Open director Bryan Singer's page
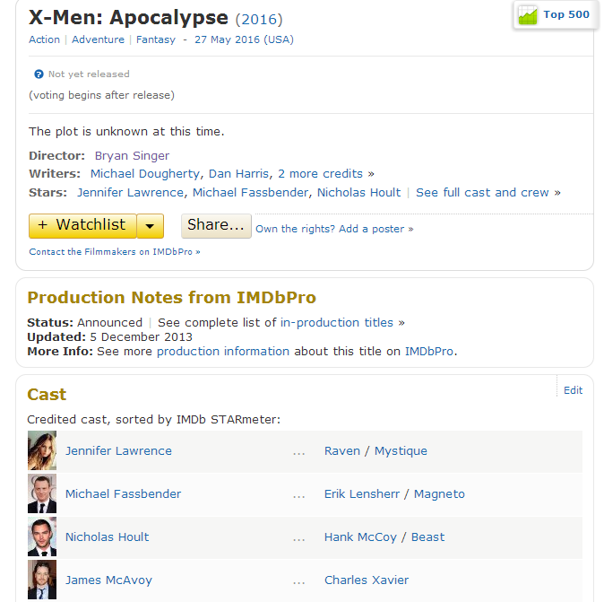 [x=132, y=156]
